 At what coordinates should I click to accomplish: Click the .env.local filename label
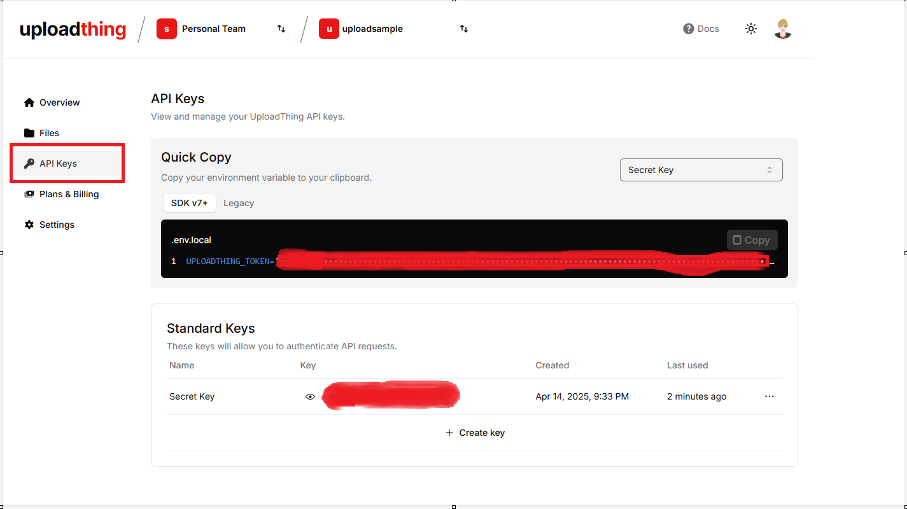191,240
